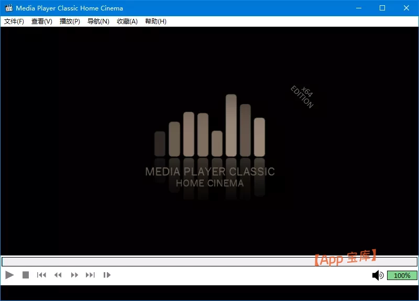Click the rewind speed icon
Image resolution: width=419 pixels, height=301 pixels.
pos(58,275)
